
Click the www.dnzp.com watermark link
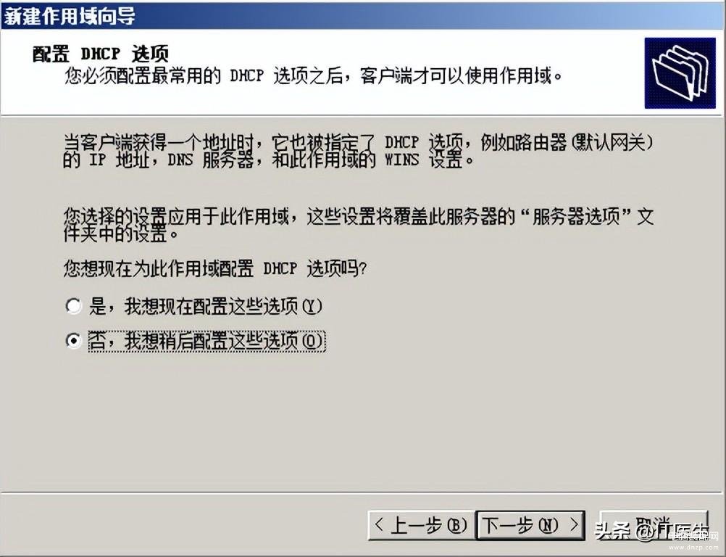pyautogui.click(x=693, y=548)
